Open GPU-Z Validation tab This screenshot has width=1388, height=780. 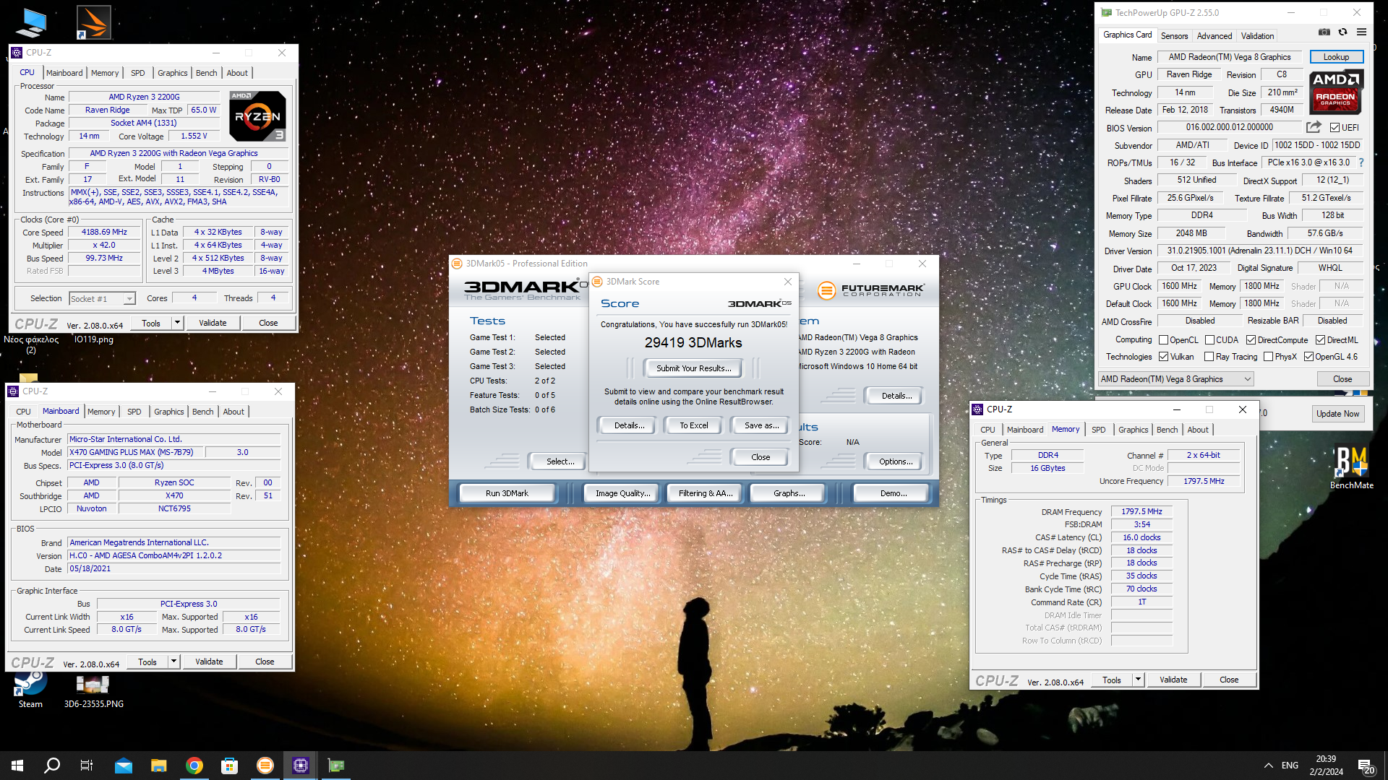pos(1257,35)
